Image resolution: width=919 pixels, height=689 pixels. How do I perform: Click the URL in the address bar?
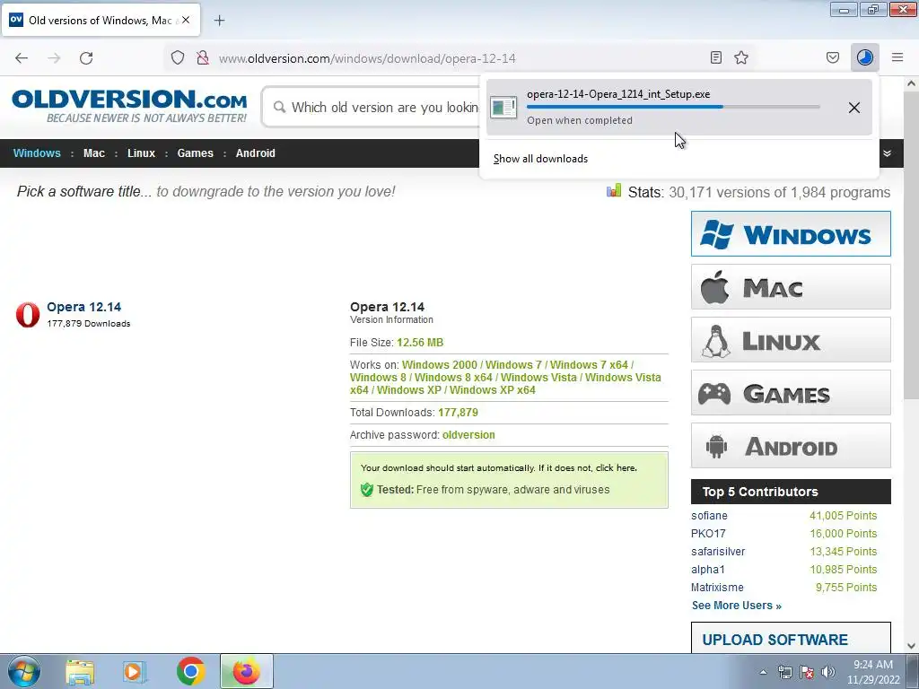click(367, 58)
